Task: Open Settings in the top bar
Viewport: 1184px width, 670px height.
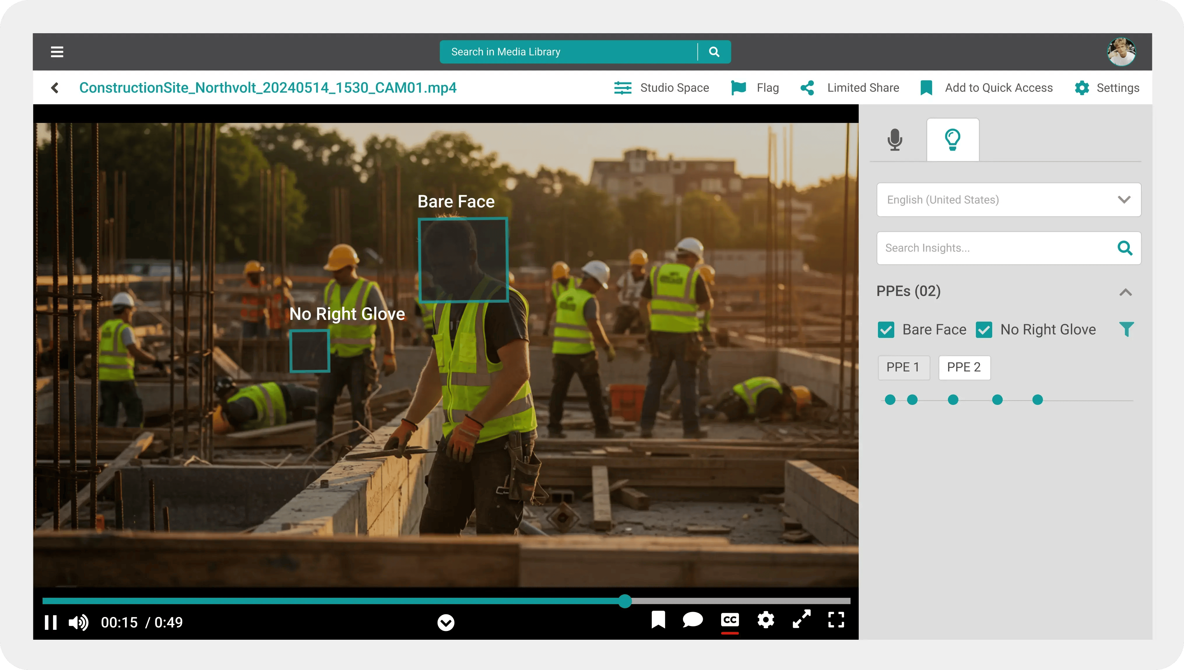Action: pyautogui.click(x=1107, y=87)
